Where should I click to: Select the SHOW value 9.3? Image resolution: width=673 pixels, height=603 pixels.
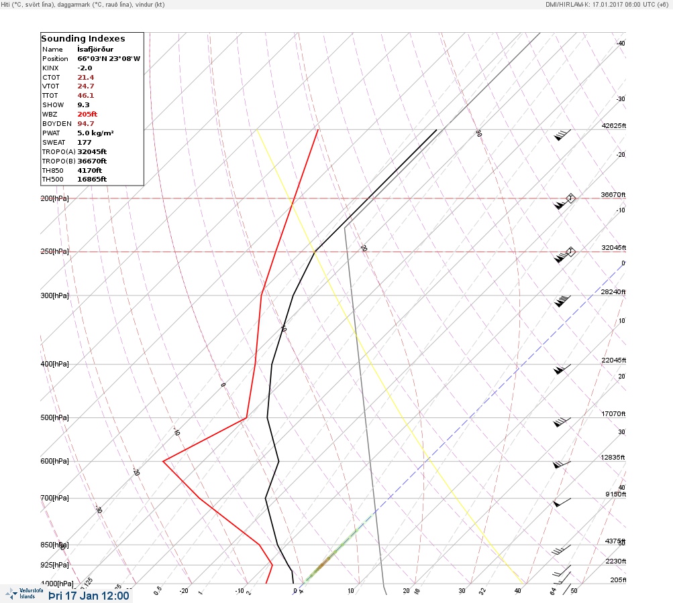(x=83, y=105)
